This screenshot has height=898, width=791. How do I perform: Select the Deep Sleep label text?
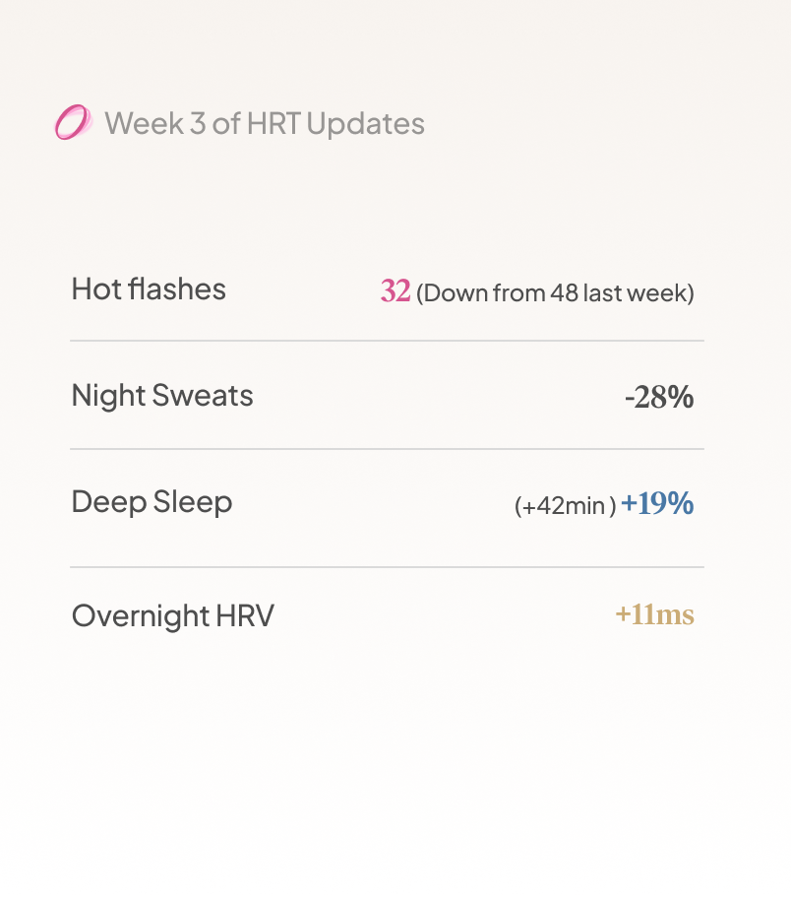tap(152, 503)
